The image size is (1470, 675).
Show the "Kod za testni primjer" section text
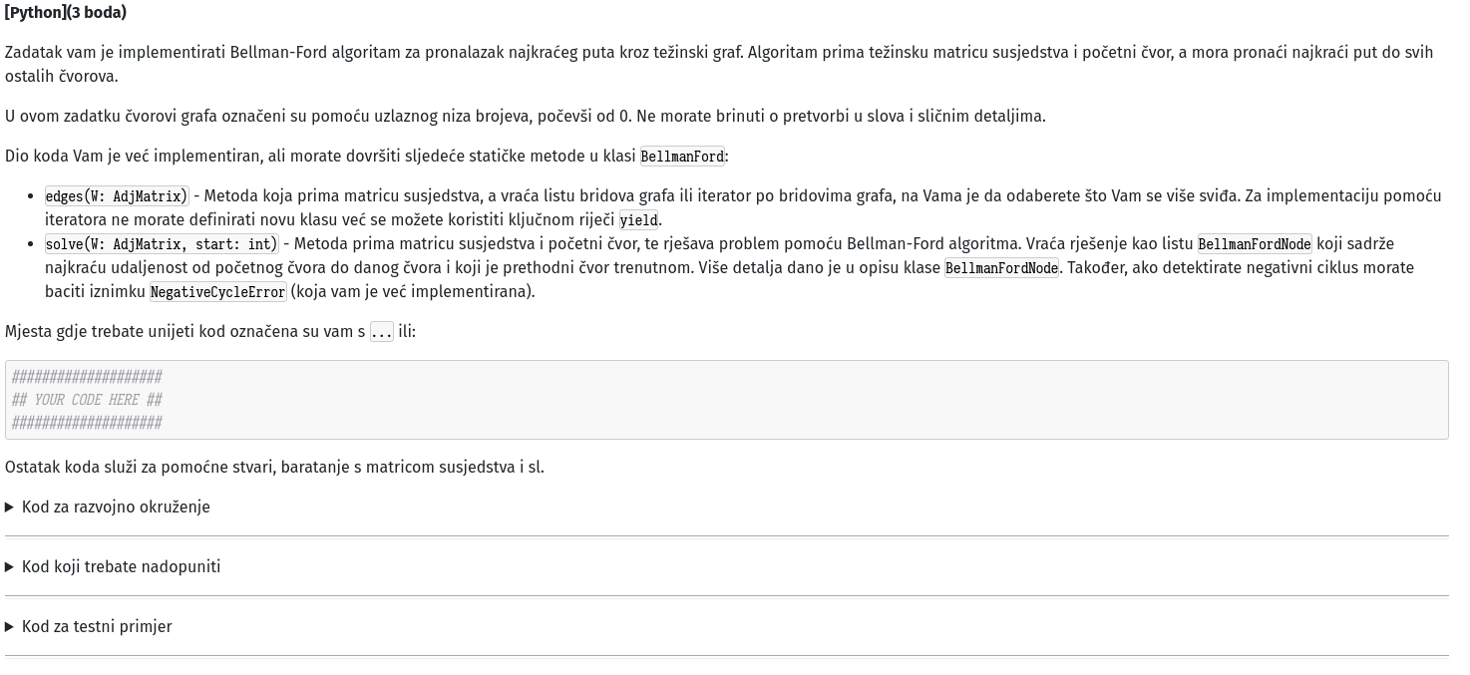97,627
